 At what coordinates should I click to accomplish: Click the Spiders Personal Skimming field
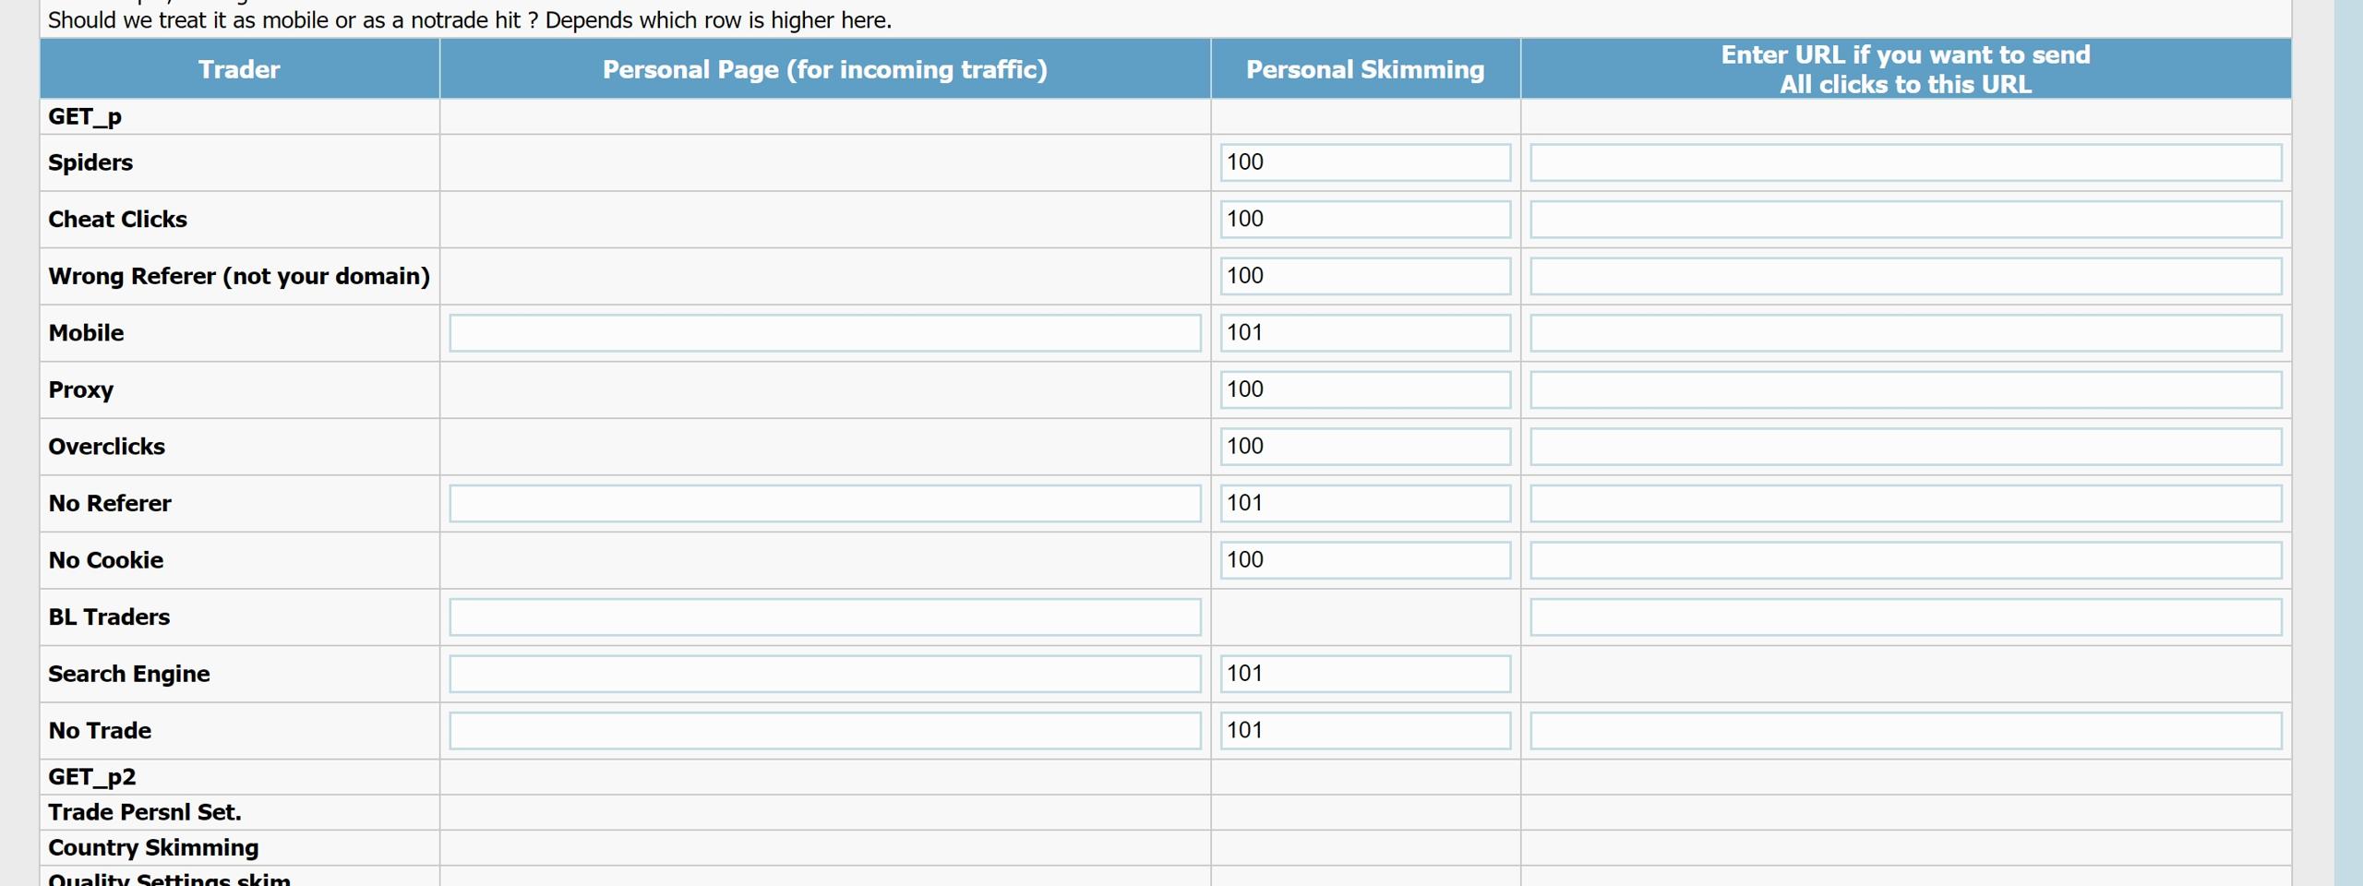click(x=1365, y=162)
